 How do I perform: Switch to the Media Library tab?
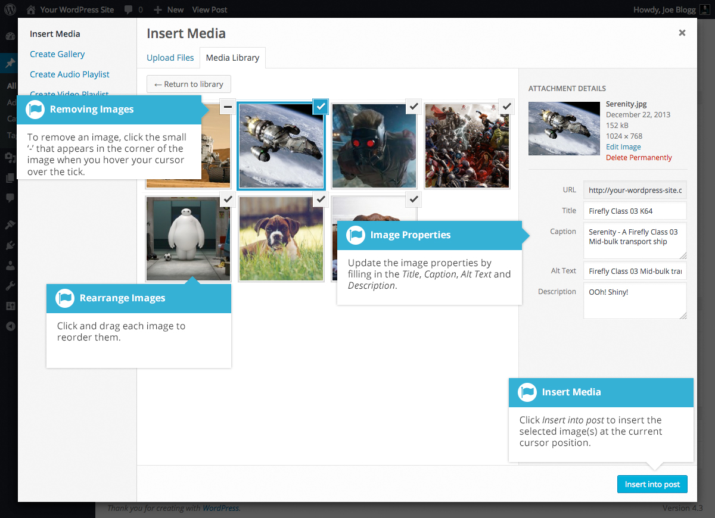232,58
